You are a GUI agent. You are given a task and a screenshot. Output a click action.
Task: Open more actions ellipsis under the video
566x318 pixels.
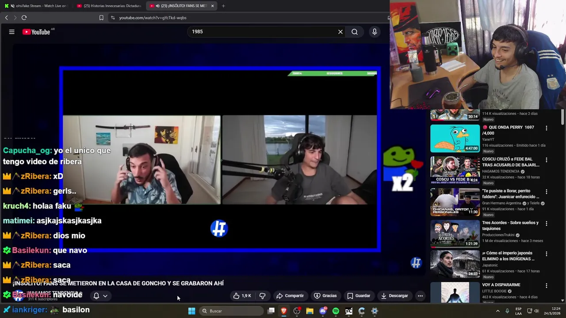click(x=420, y=296)
